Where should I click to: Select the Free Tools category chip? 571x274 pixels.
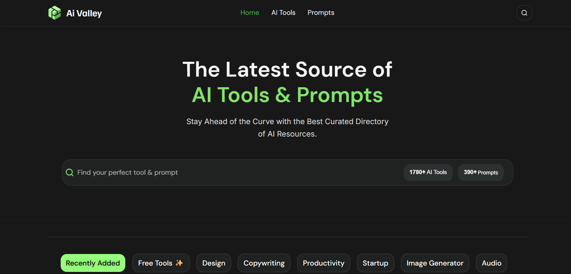point(155,263)
